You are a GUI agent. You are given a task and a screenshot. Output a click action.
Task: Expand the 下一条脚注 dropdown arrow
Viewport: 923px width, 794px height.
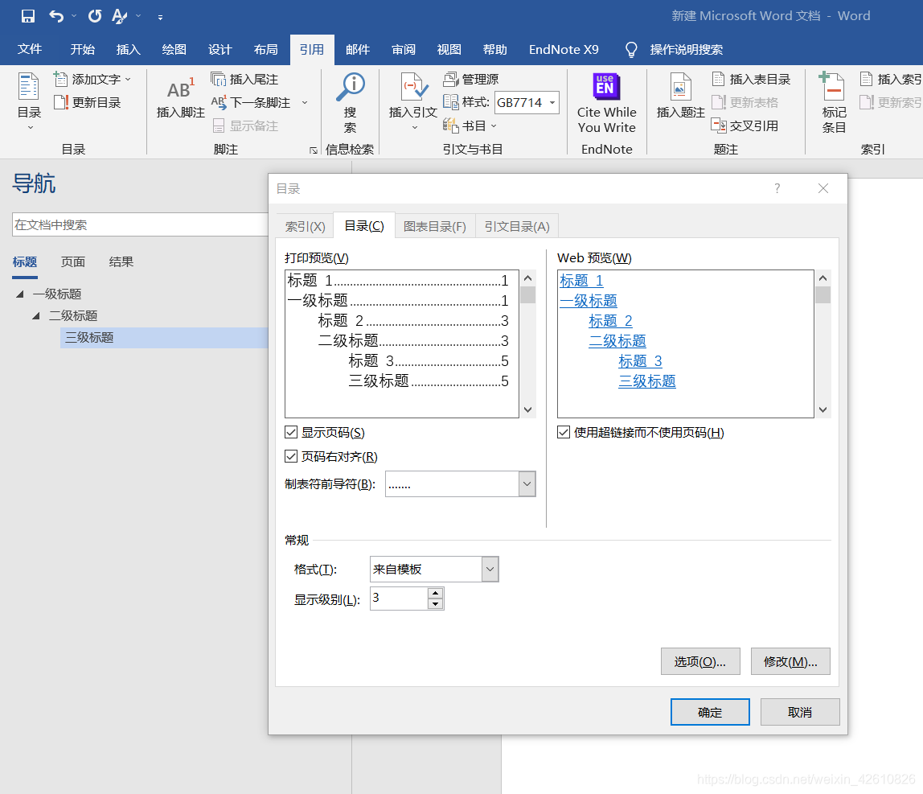click(x=305, y=102)
